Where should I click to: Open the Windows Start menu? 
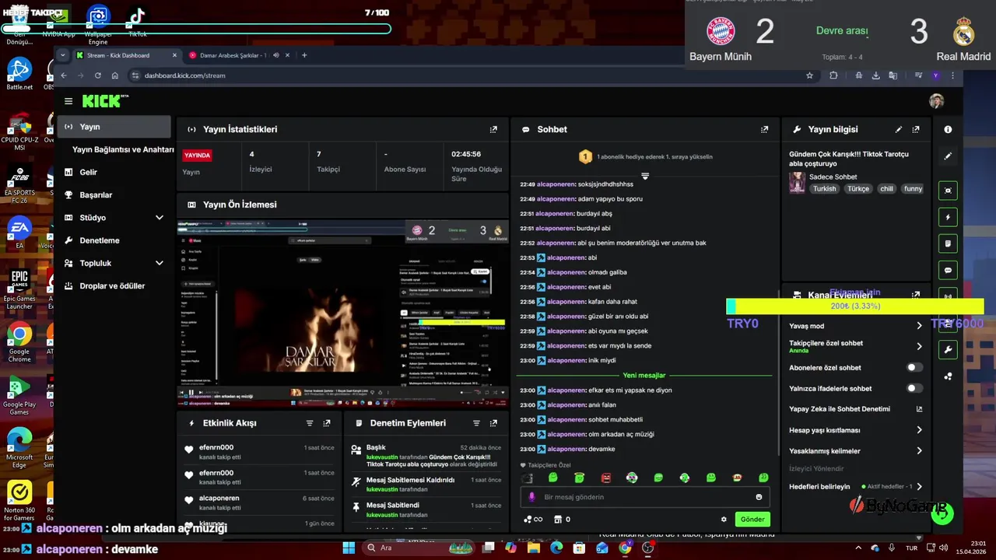(x=349, y=548)
